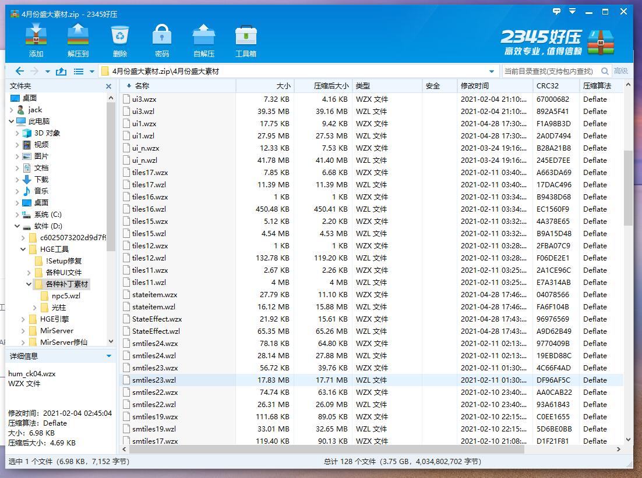Expand the 系统 (C:) drive node

(17, 215)
